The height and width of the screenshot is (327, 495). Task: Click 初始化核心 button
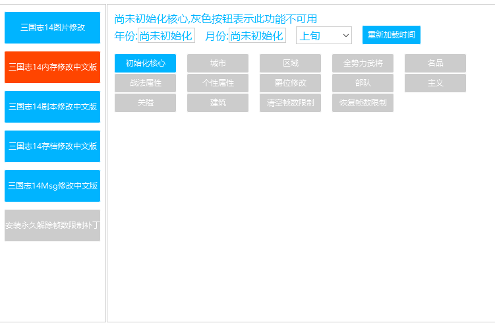click(145, 63)
